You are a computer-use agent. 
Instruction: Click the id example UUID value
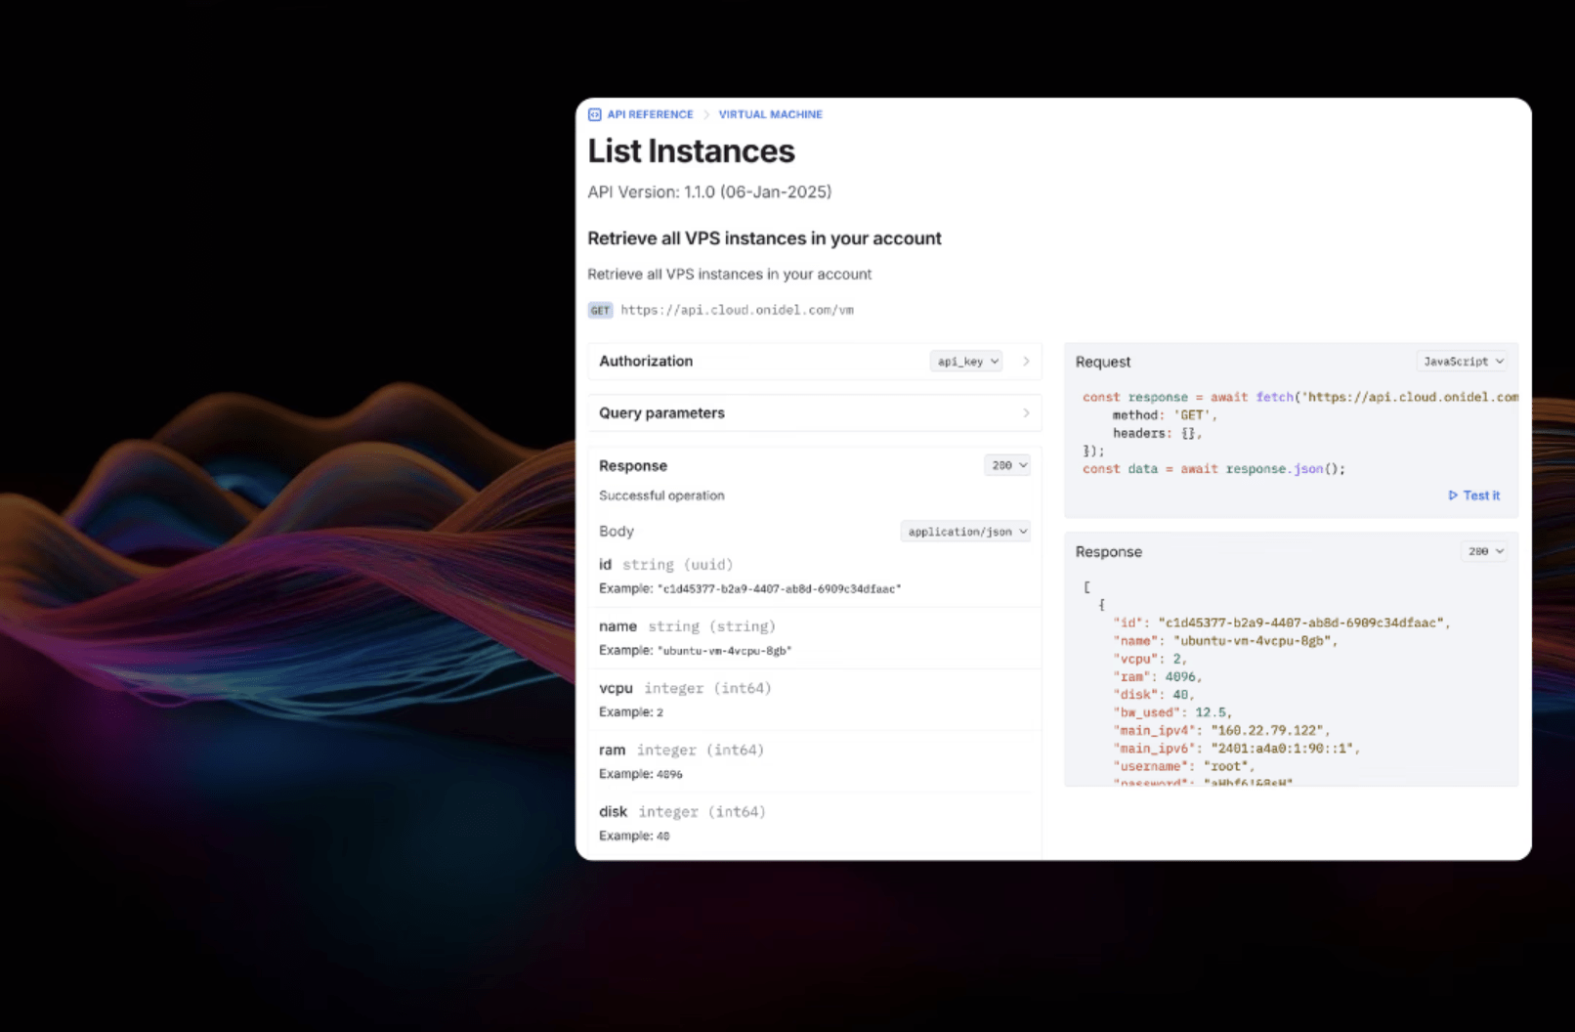pos(779,588)
